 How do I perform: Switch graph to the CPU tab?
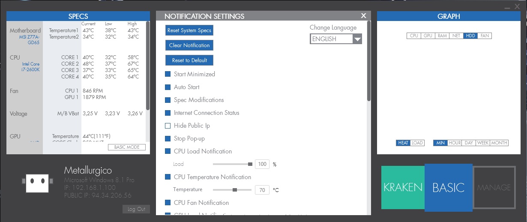(414, 36)
